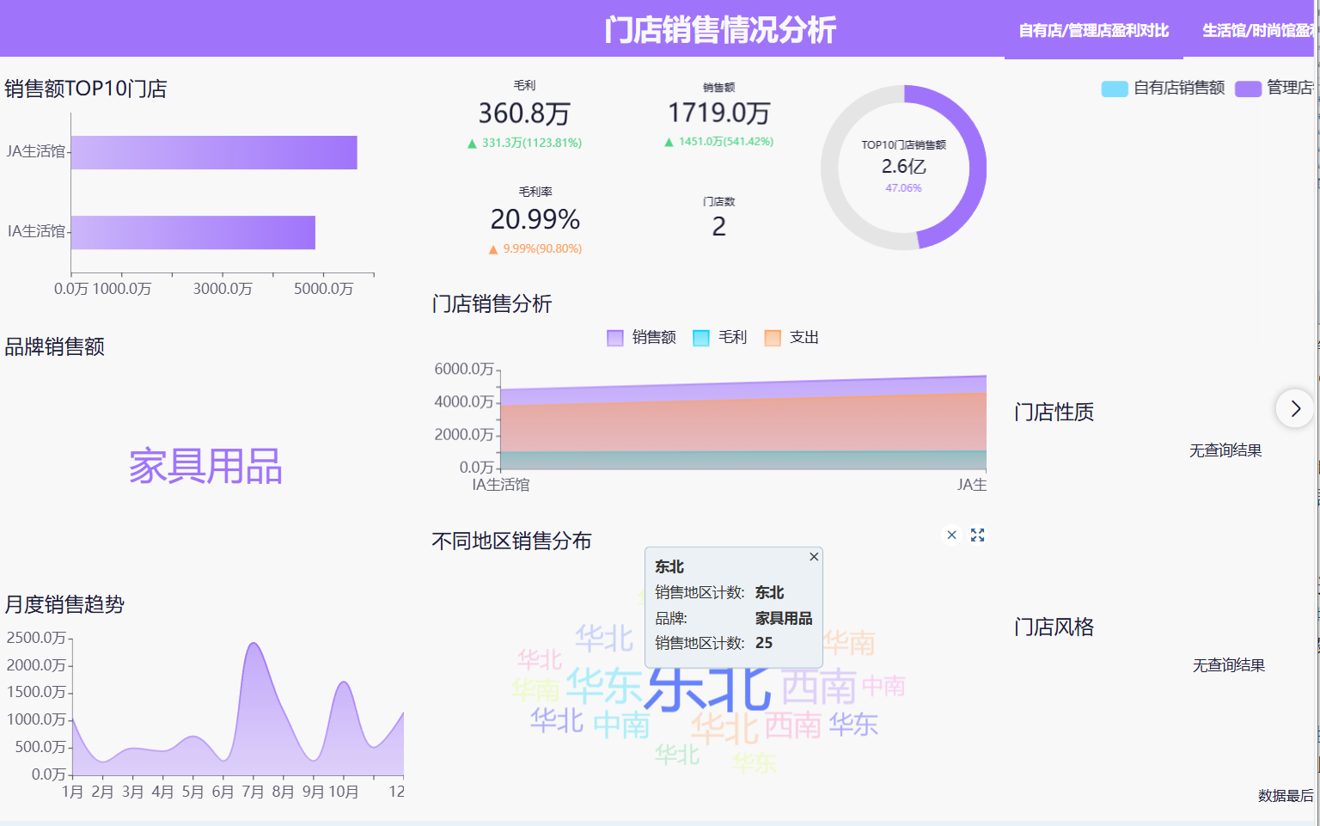Image resolution: width=1320 pixels, height=826 pixels.
Task: Go to next page with right chevron
Action: 1295,408
